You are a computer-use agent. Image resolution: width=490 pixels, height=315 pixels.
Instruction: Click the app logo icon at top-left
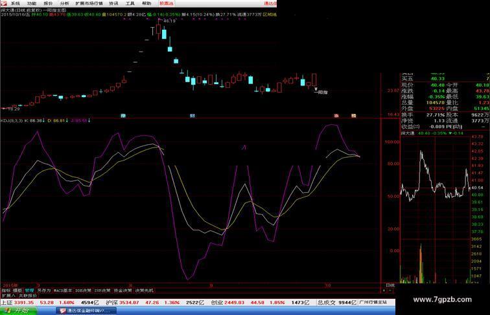[4, 3]
